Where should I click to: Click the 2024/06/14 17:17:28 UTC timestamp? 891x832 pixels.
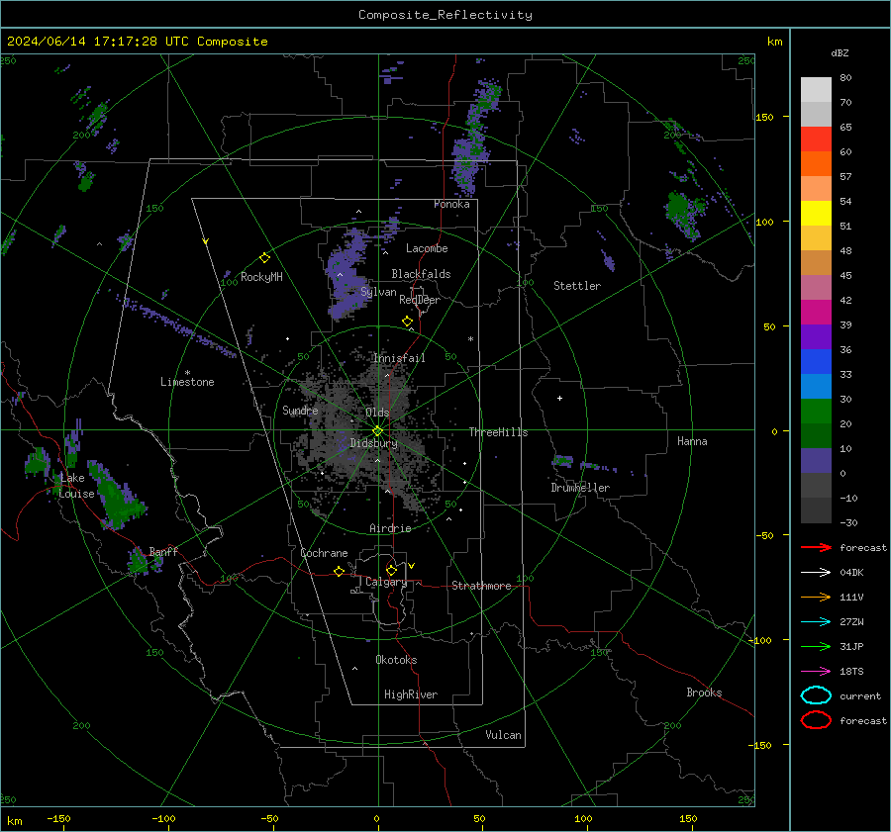coord(137,42)
